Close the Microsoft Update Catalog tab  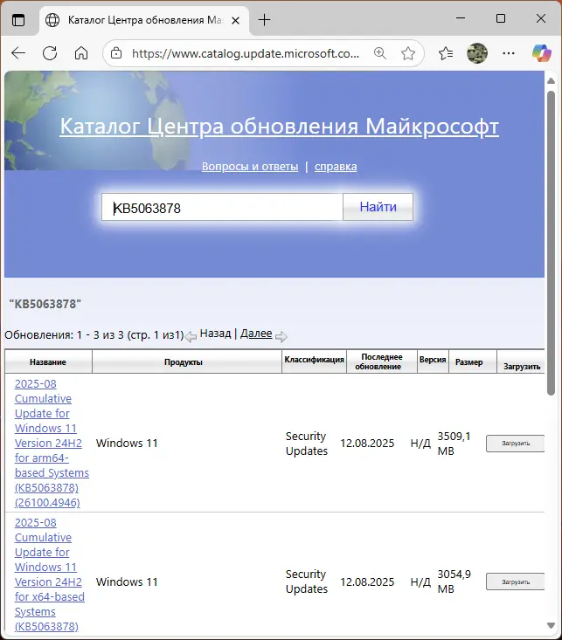pos(235,20)
